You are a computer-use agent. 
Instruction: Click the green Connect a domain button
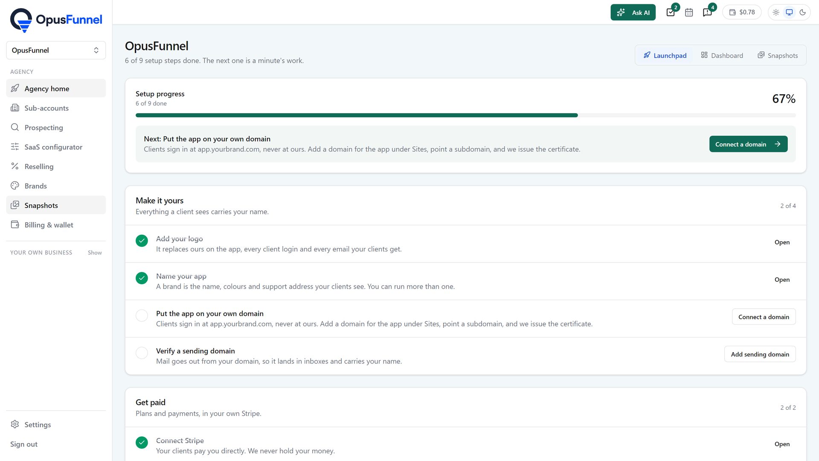(x=748, y=144)
